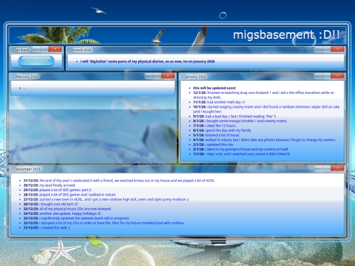Select "this will be updated soon!" line
Screen dimensions: 355x266
[x=214, y=88]
